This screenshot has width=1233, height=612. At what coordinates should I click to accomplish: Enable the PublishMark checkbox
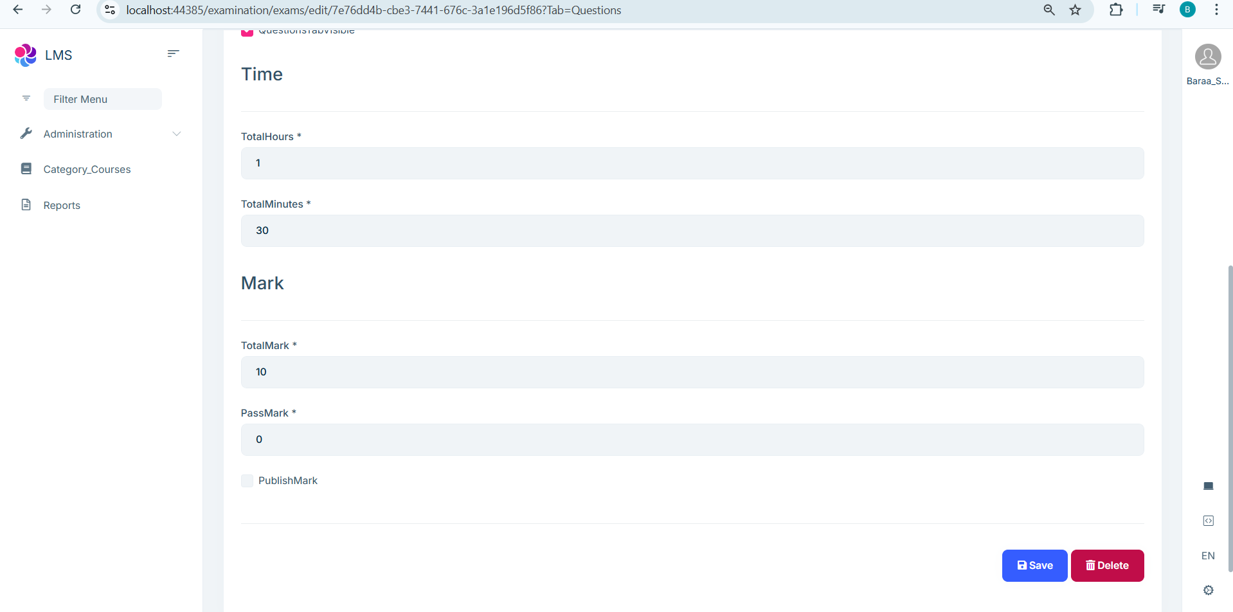tap(248, 481)
